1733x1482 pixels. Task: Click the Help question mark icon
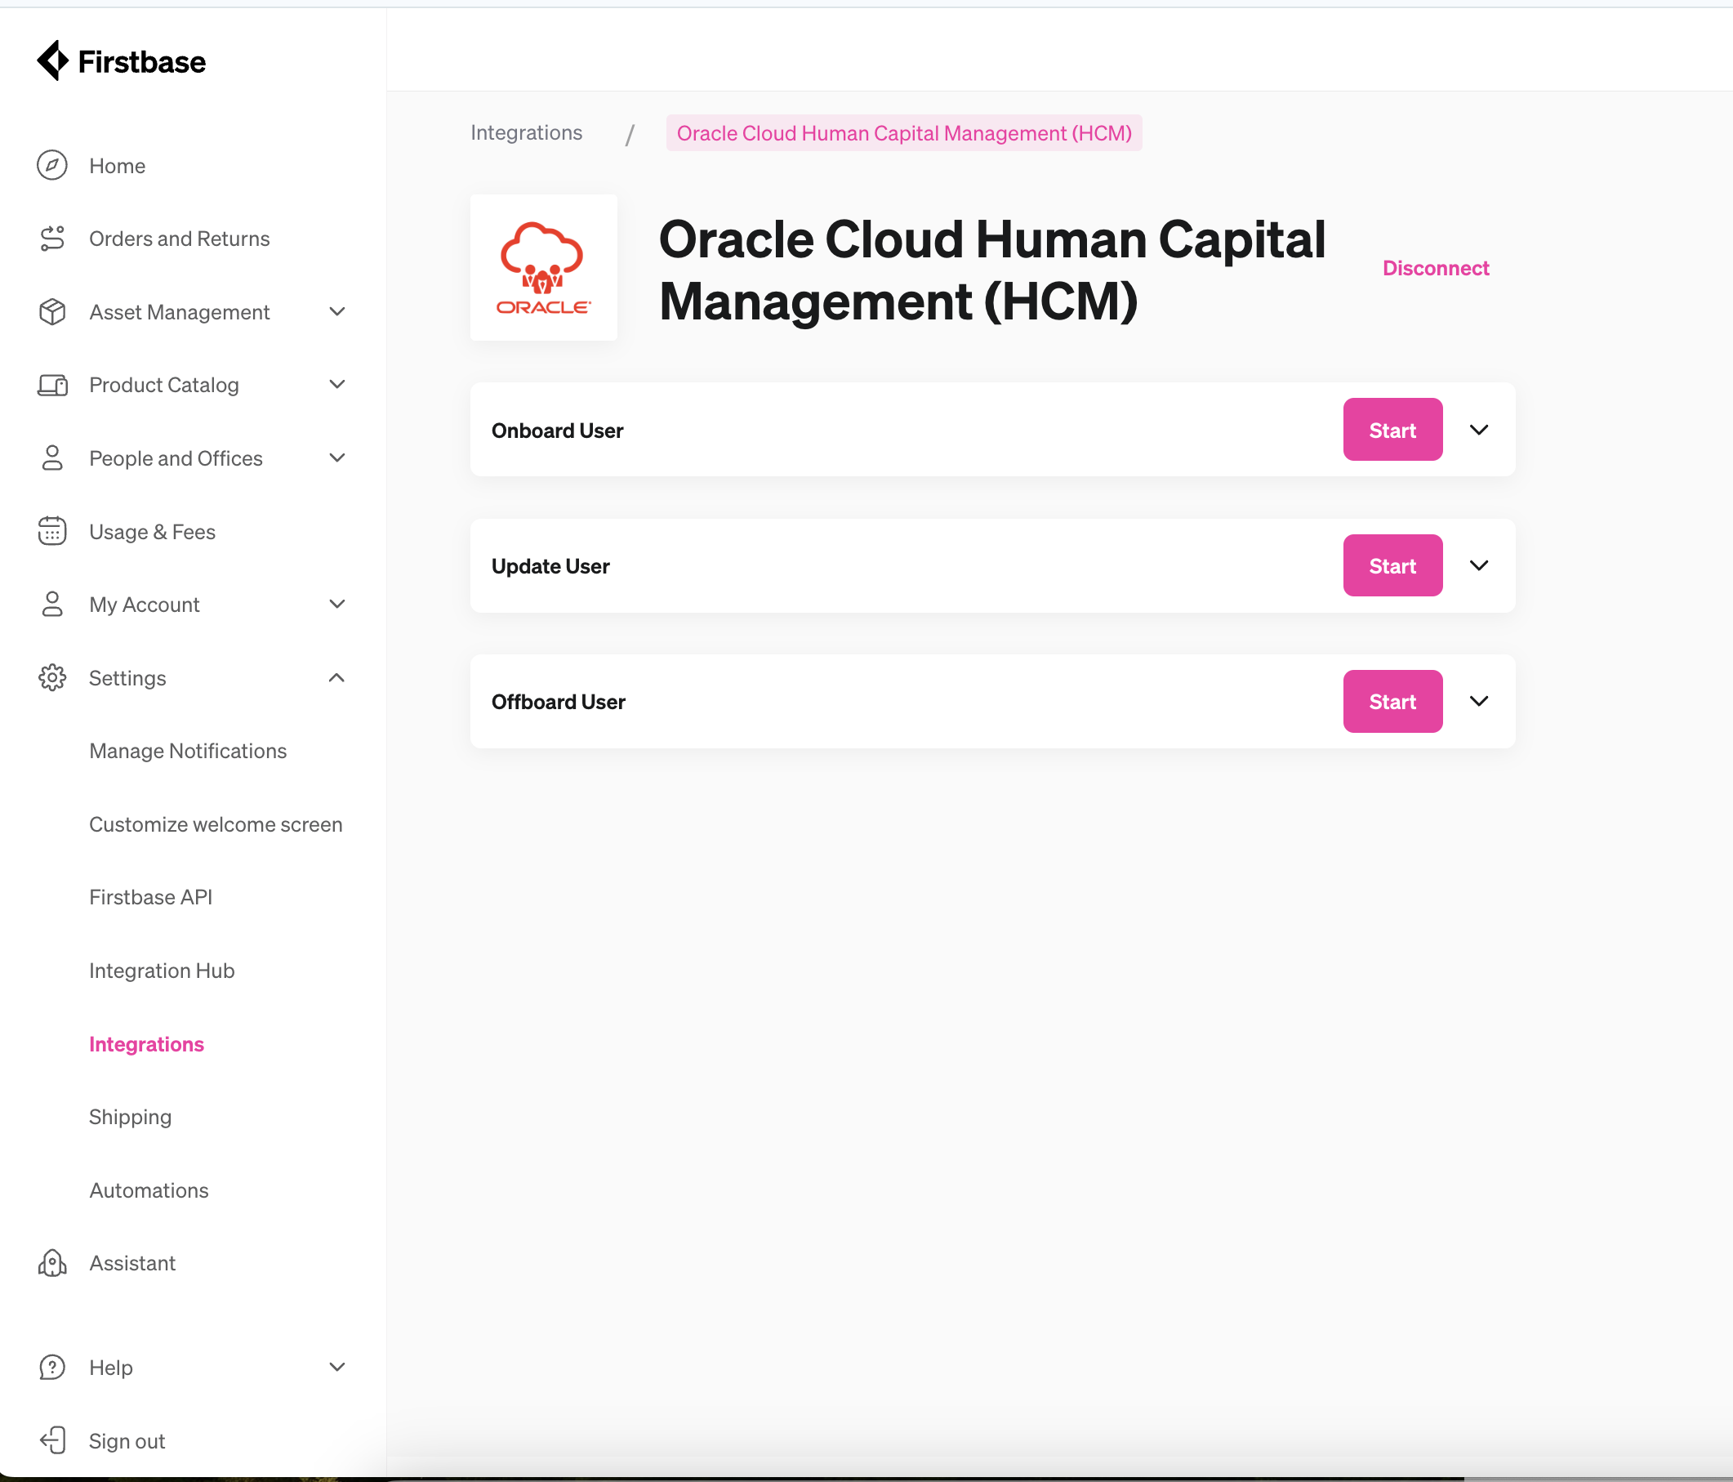(x=51, y=1368)
